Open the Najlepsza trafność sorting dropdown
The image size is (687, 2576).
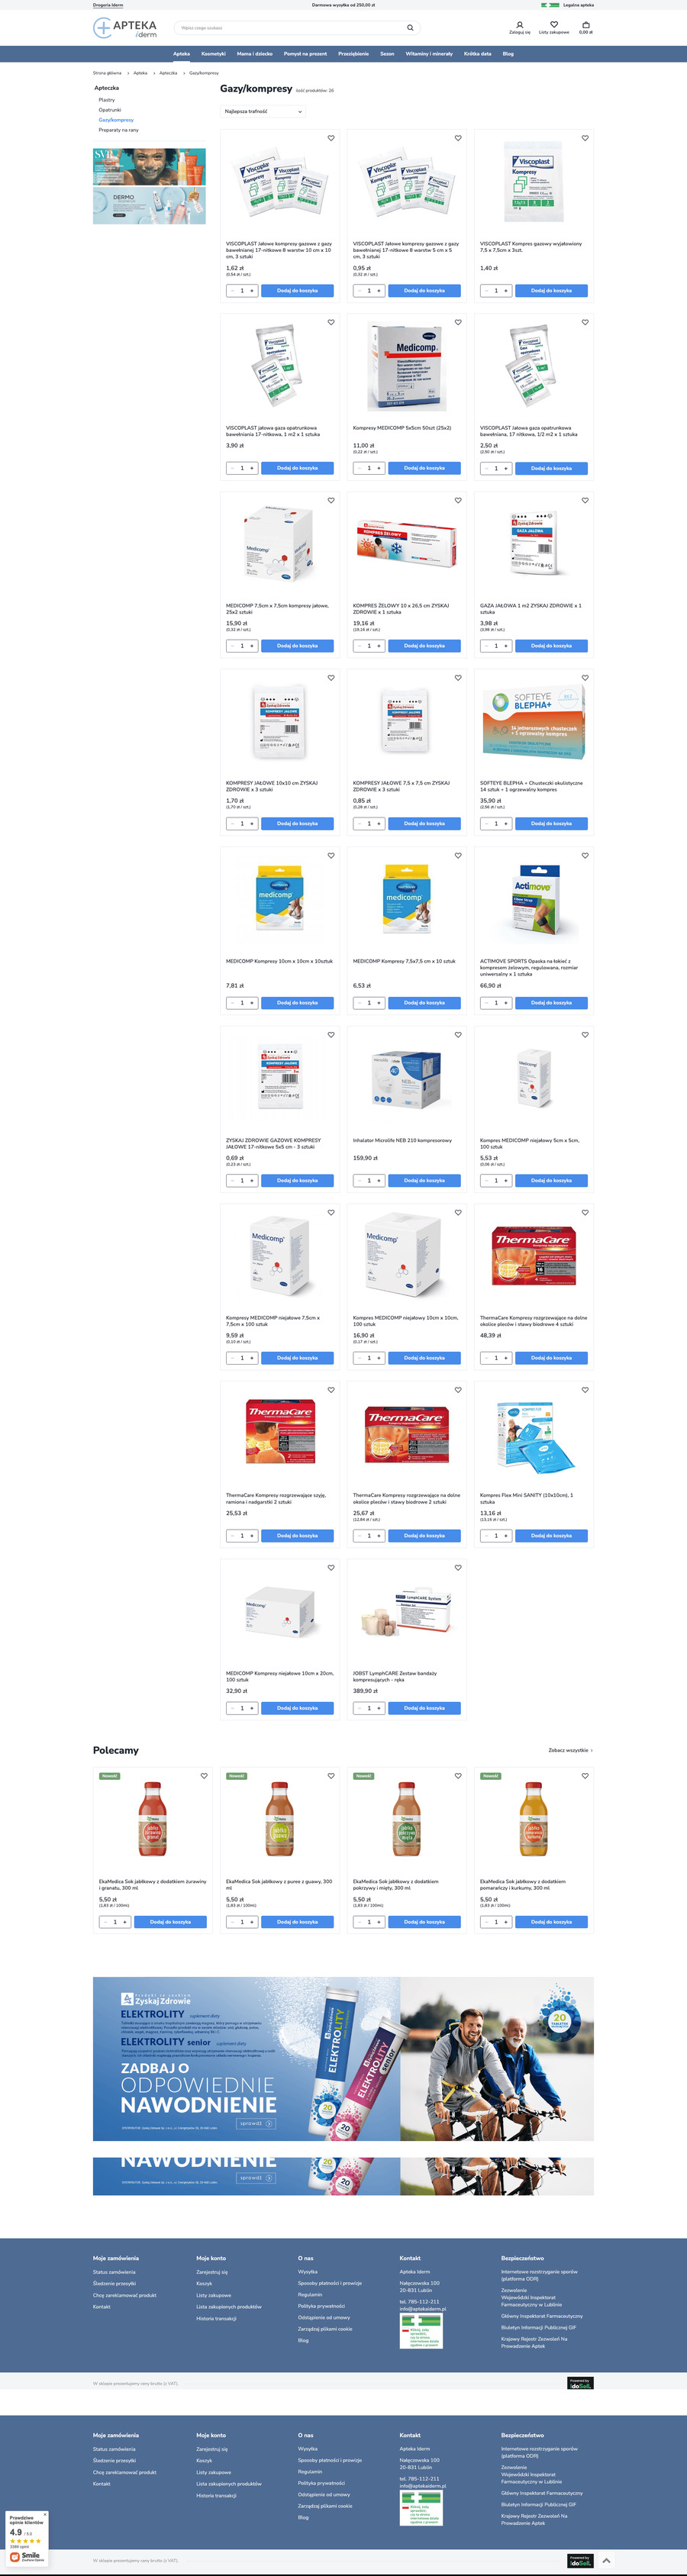[262, 112]
